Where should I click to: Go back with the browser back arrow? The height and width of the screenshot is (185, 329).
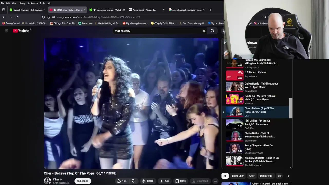click(x=4, y=17)
